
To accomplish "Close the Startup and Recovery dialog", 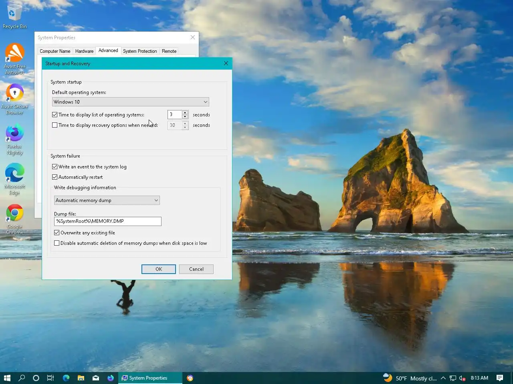I will pyautogui.click(x=226, y=63).
